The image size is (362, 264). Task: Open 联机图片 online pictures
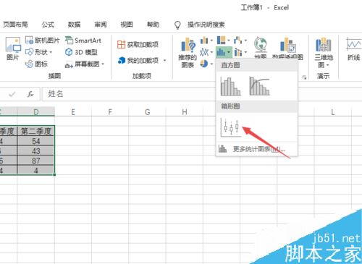[x=43, y=41]
